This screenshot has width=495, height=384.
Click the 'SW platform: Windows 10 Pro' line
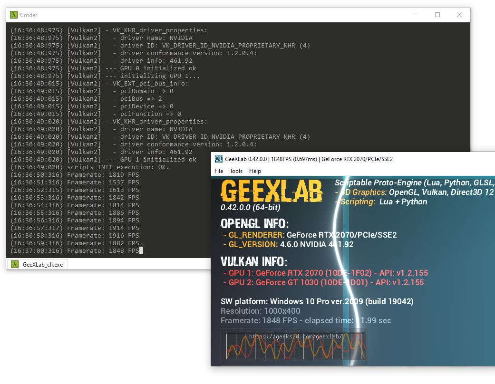[x=317, y=301]
